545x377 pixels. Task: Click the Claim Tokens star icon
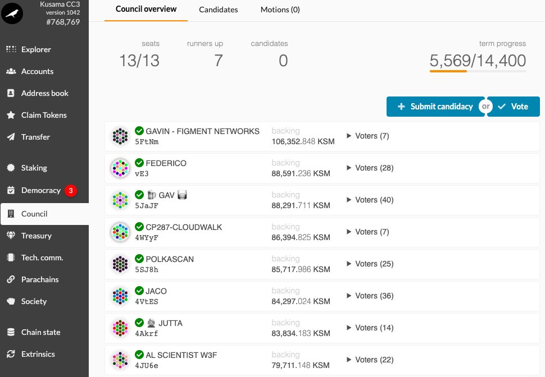11,115
